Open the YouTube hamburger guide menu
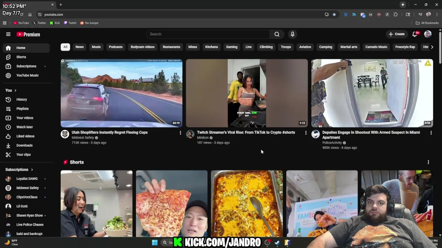Screen dimensions: 442x248 tap(8, 34)
